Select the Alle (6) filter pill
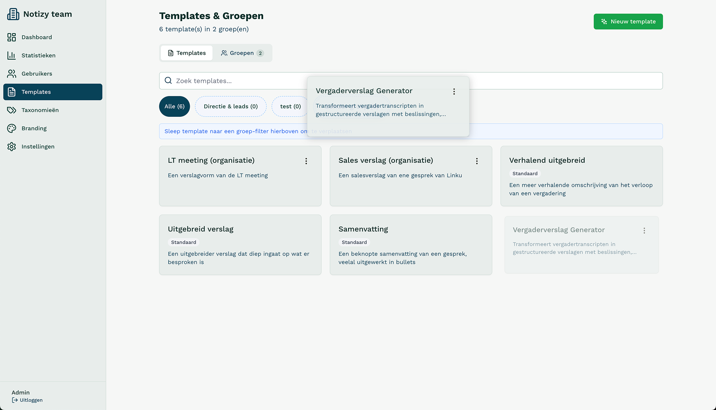The height and width of the screenshot is (410, 716). click(174, 106)
